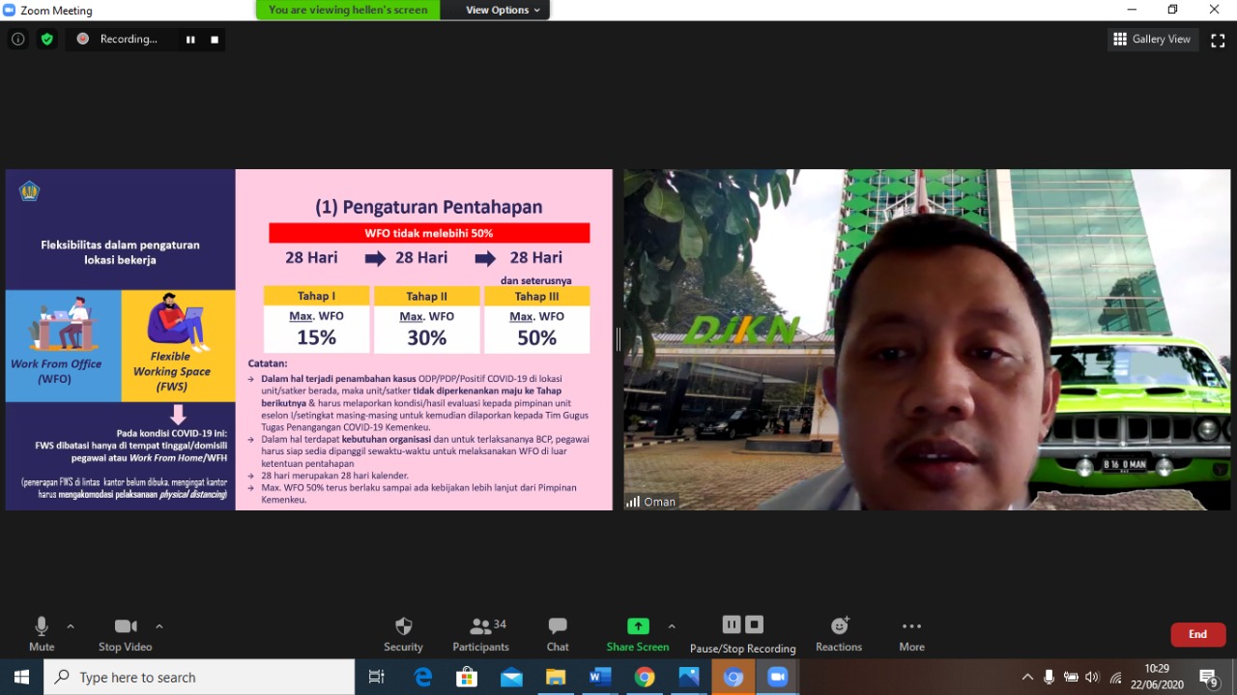Expand audio options arrow next to Mute
Screen dimensions: 1237x695
pyautogui.click(x=71, y=626)
